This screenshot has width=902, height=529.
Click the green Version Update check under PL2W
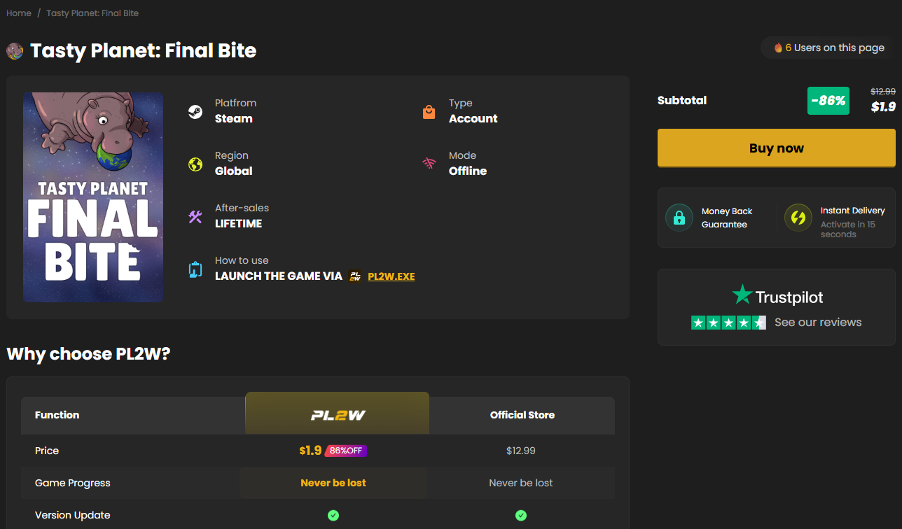pyautogui.click(x=333, y=515)
